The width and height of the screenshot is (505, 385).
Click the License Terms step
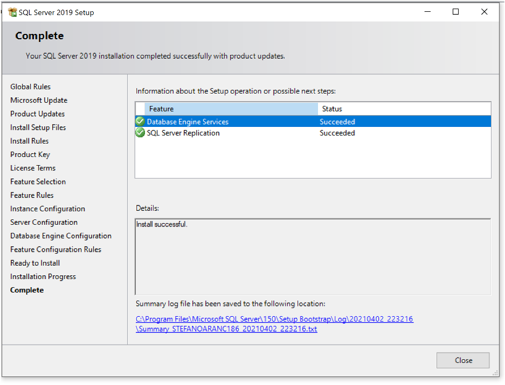[33, 168]
